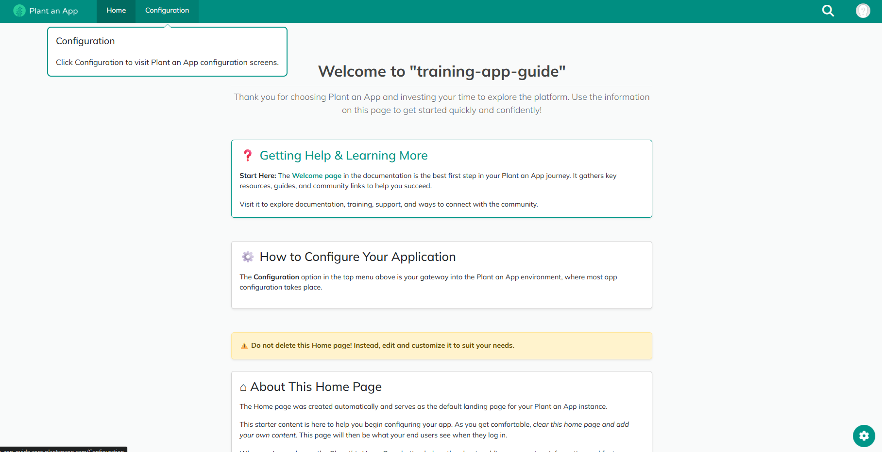Click the warning triangle in the yellow banner
882x452 pixels.
click(x=244, y=345)
